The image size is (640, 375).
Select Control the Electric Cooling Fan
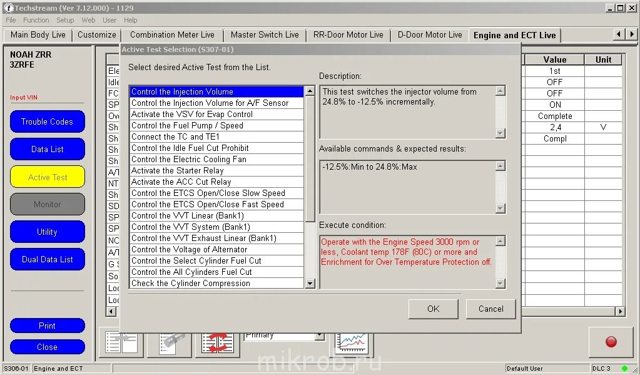click(x=216, y=159)
